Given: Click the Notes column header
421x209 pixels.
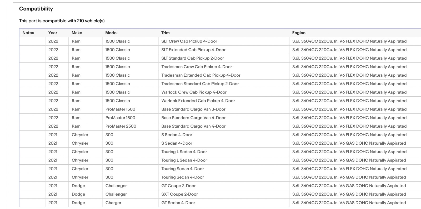Looking at the screenshot, I should tap(28, 33).
